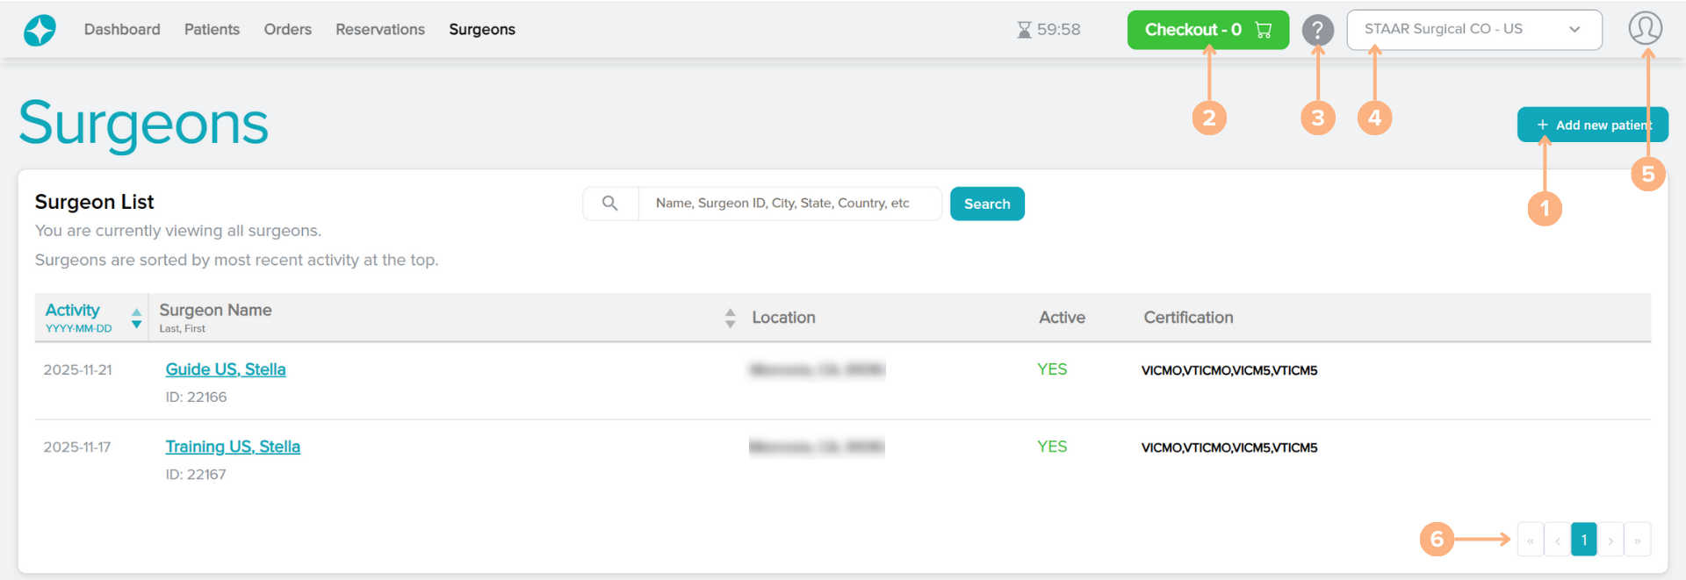Click the Add new patient button
1686x580 pixels.
click(x=1591, y=125)
